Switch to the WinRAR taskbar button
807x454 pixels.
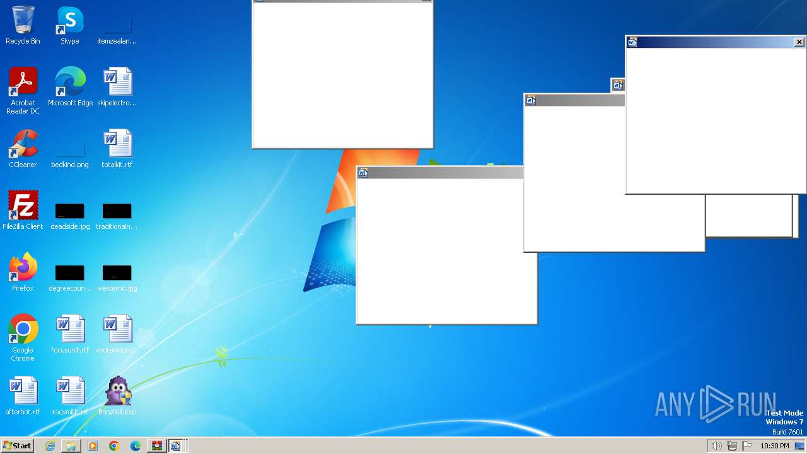click(157, 446)
